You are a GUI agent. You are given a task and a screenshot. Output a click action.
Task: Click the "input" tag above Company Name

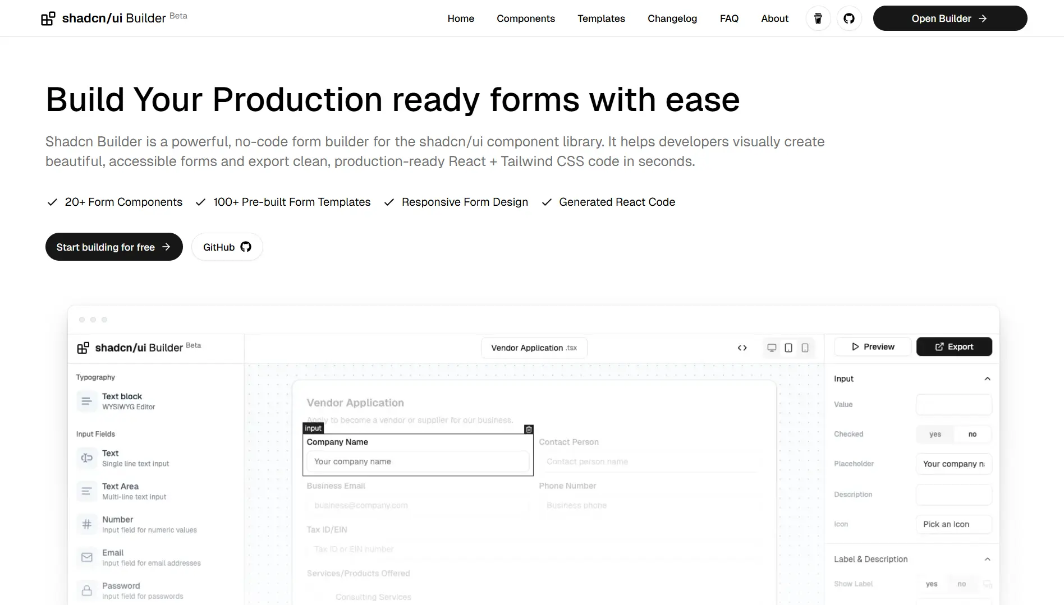coord(313,428)
